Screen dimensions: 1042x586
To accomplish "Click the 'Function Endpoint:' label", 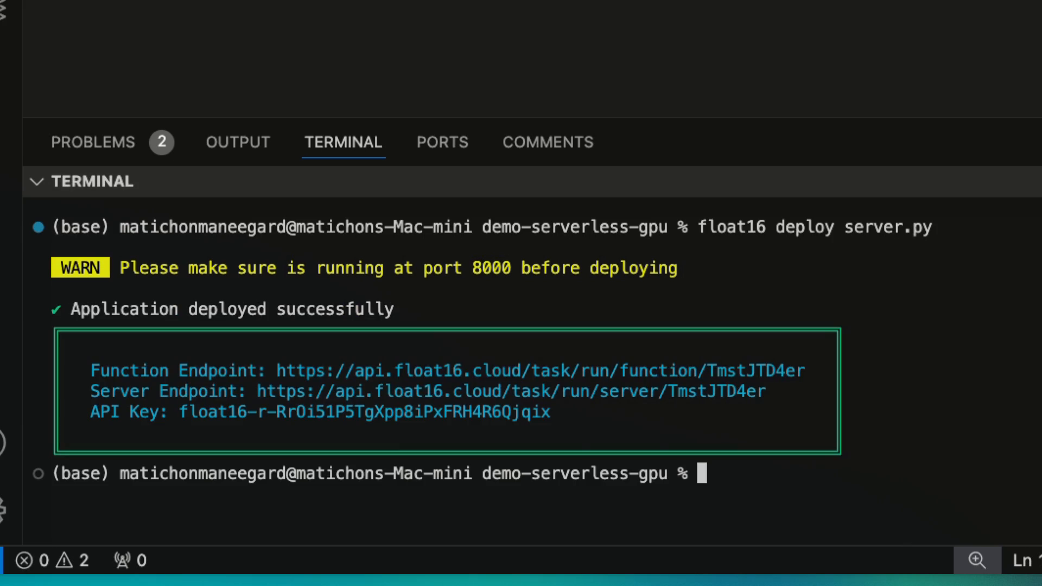I will [x=178, y=371].
